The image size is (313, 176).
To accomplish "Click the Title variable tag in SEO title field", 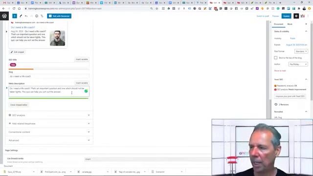I will tap(13, 65).
